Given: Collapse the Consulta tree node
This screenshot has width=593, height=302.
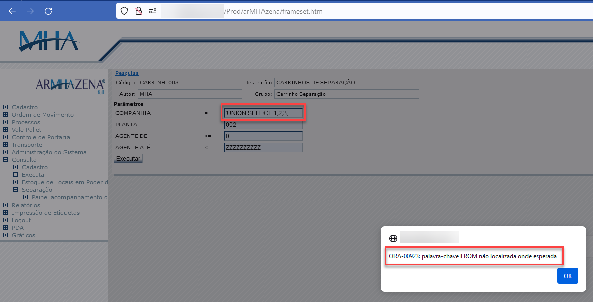Looking at the screenshot, I should point(5,160).
